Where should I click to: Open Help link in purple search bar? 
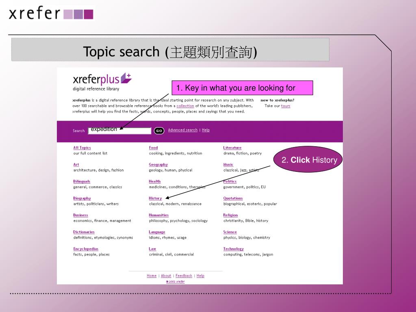(206, 130)
